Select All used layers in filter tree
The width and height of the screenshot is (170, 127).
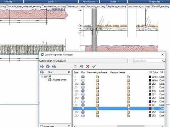coord(59,80)
